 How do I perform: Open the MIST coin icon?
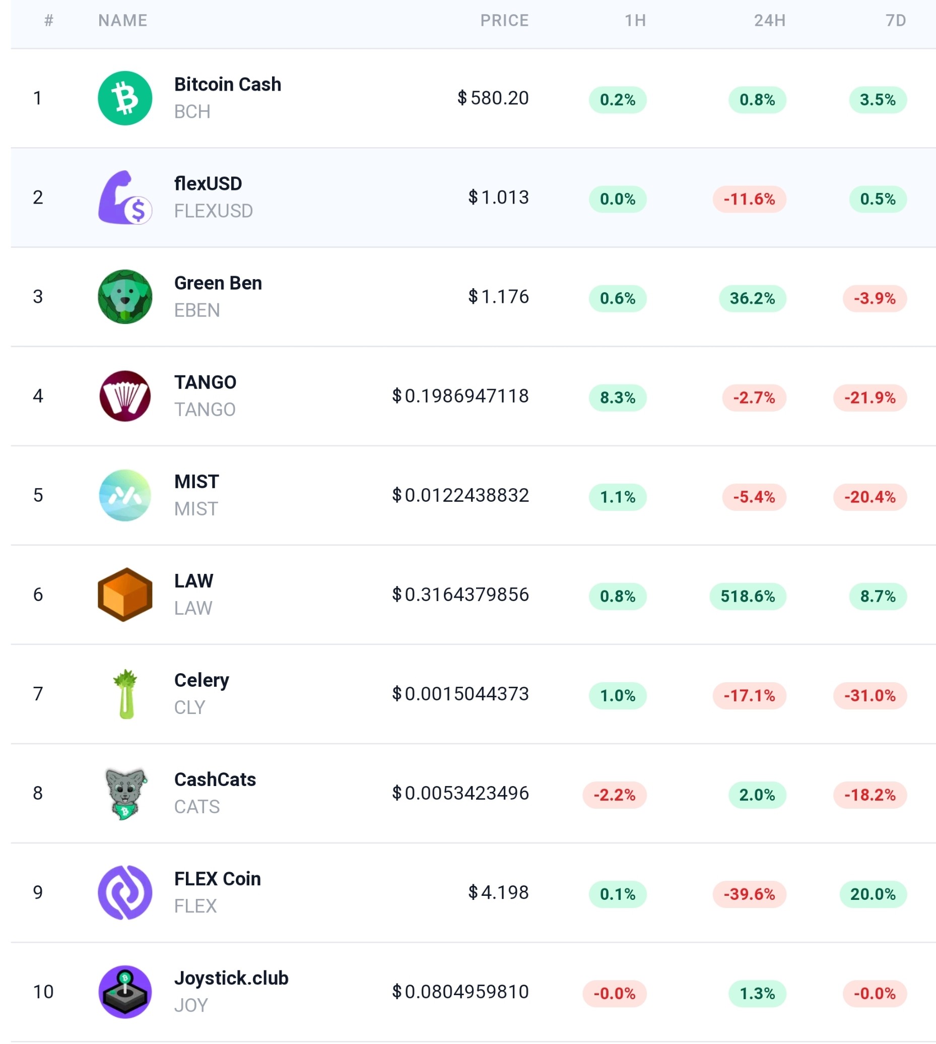coord(125,495)
